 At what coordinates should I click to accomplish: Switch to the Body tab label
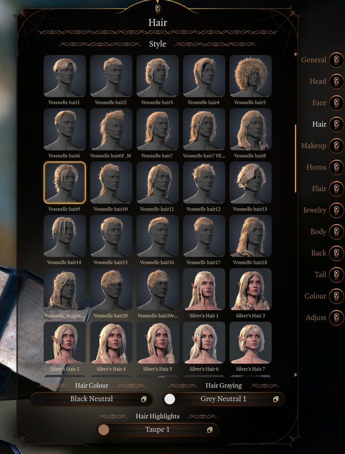(x=318, y=232)
